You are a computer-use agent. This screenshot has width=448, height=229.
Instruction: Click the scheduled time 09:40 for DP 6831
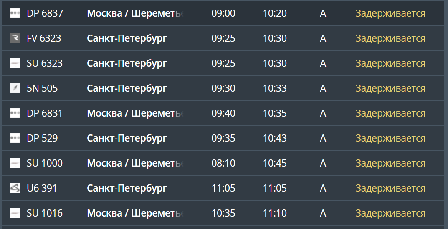223,113
